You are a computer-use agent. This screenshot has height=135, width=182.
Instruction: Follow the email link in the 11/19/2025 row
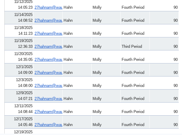coord(48,47)
